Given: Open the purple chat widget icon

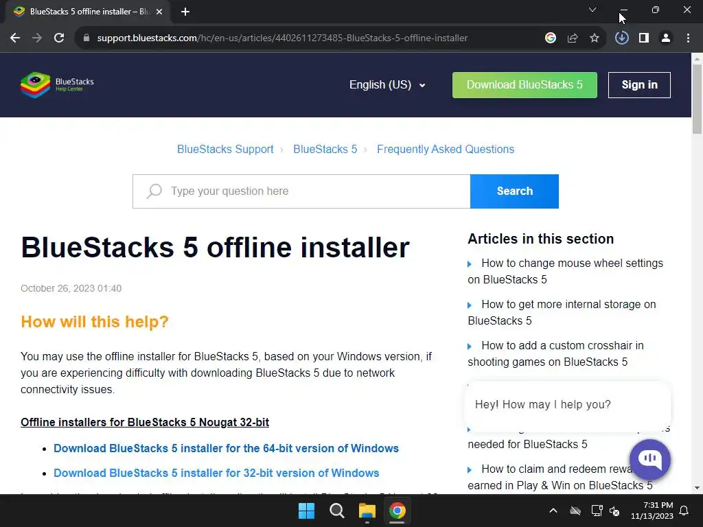Looking at the screenshot, I should [x=650, y=459].
